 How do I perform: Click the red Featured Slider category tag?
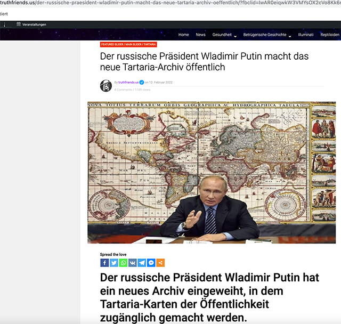point(128,44)
